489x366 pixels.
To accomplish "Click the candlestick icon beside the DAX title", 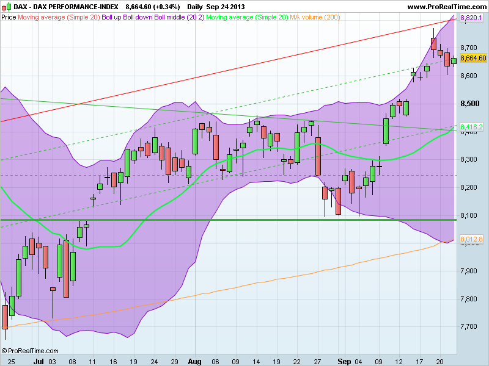I will click(x=6, y=7).
